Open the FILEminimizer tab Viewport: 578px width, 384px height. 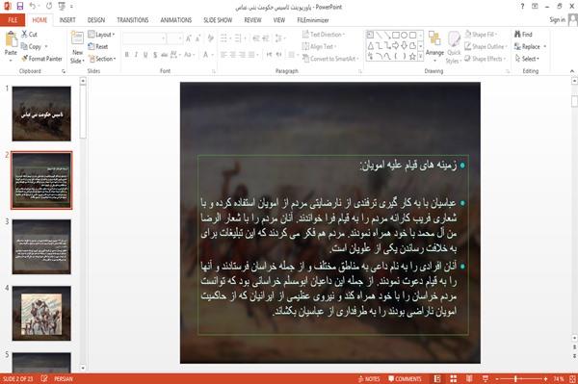[312, 20]
